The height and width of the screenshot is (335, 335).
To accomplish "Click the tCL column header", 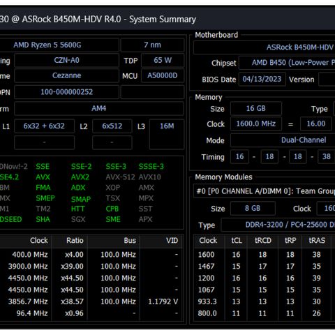I will coord(237,241).
